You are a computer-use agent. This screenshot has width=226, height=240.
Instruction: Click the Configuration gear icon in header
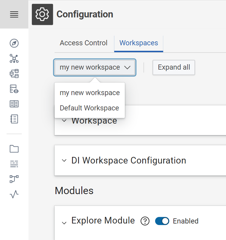(42, 14)
